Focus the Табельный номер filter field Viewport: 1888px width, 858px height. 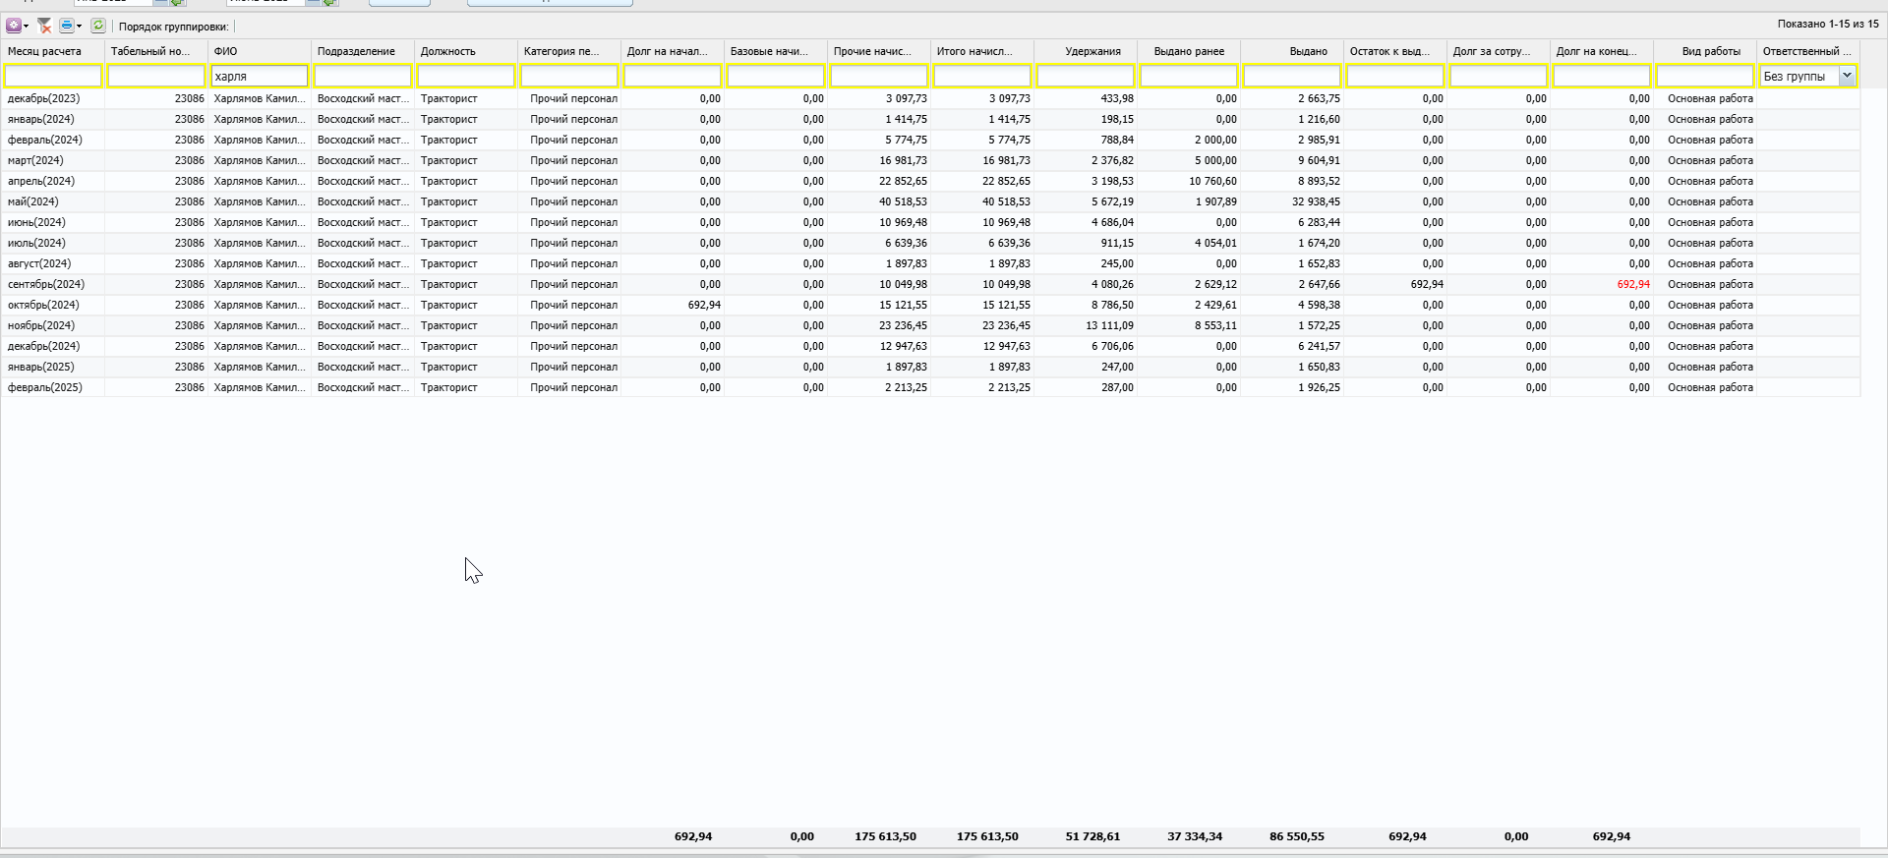pos(156,76)
